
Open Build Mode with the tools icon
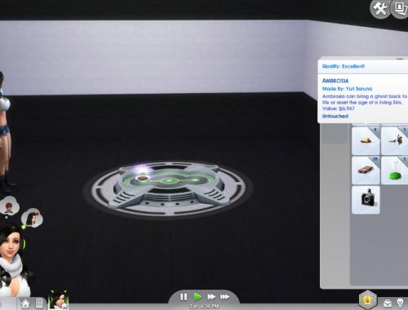380,9
